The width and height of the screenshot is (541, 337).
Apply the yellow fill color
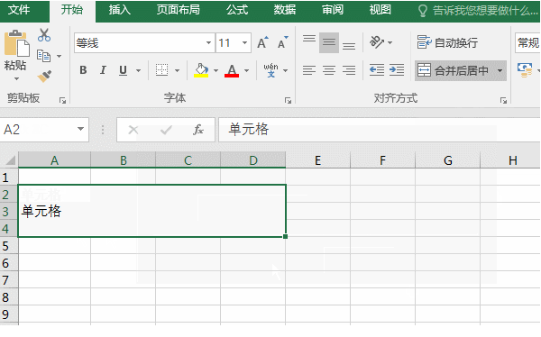point(201,70)
